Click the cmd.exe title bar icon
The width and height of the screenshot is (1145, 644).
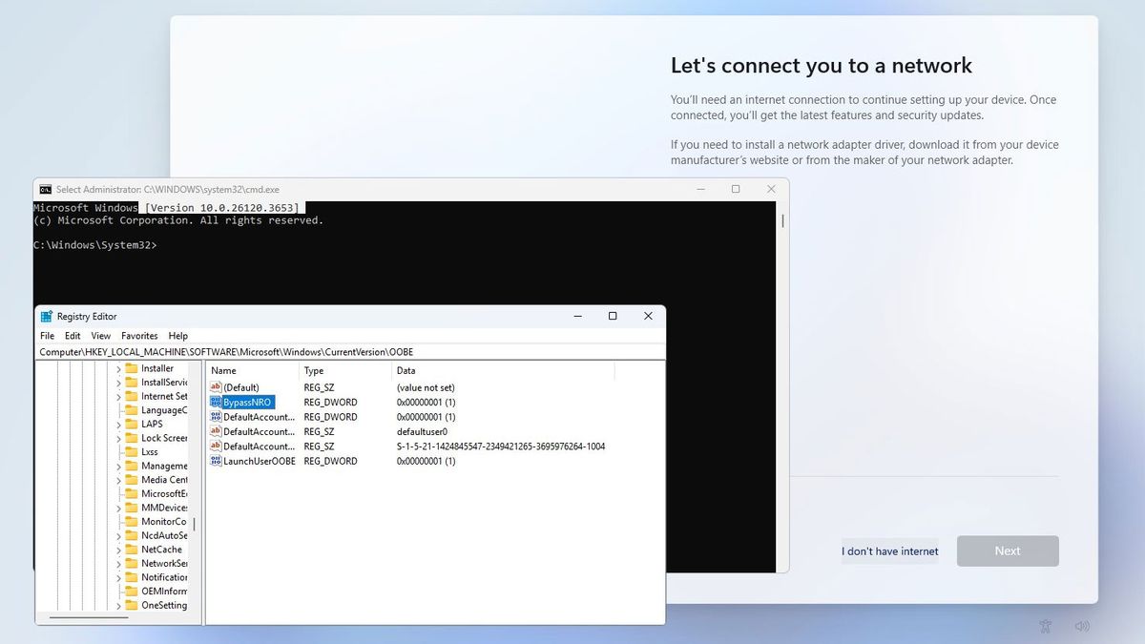click(44, 189)
